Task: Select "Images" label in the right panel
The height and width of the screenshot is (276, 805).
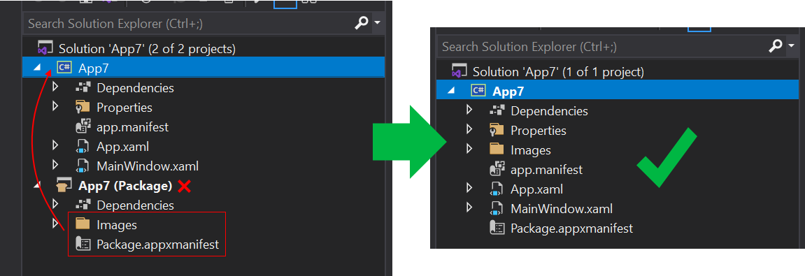Action: (530, 150)
